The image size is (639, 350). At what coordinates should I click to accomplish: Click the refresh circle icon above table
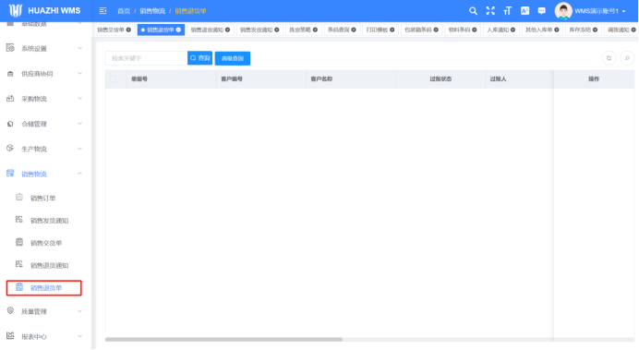pos(609,58)
